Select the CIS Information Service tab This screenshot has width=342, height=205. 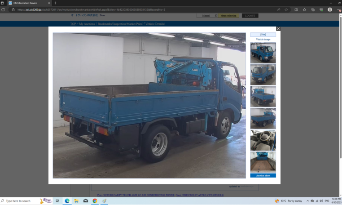pyautogui.click(x=29, y=3)
